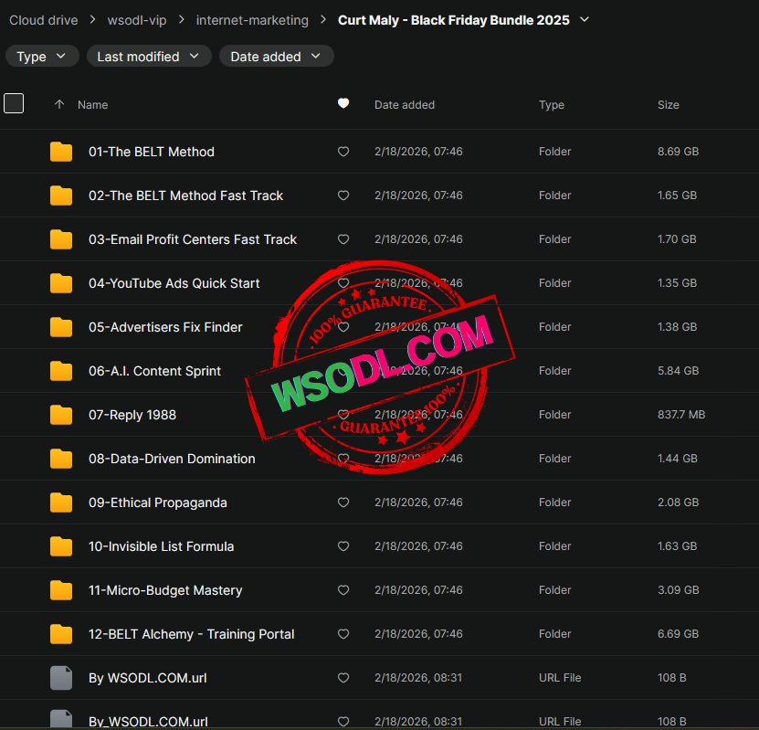Screen dimensions: 759x730
Task: Click the 06-A.I. Content Sprint folder icon
Action: point(61,371)
